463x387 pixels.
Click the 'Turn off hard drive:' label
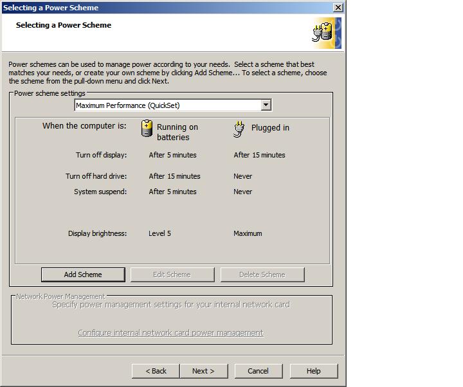click(x=96, y=176)
